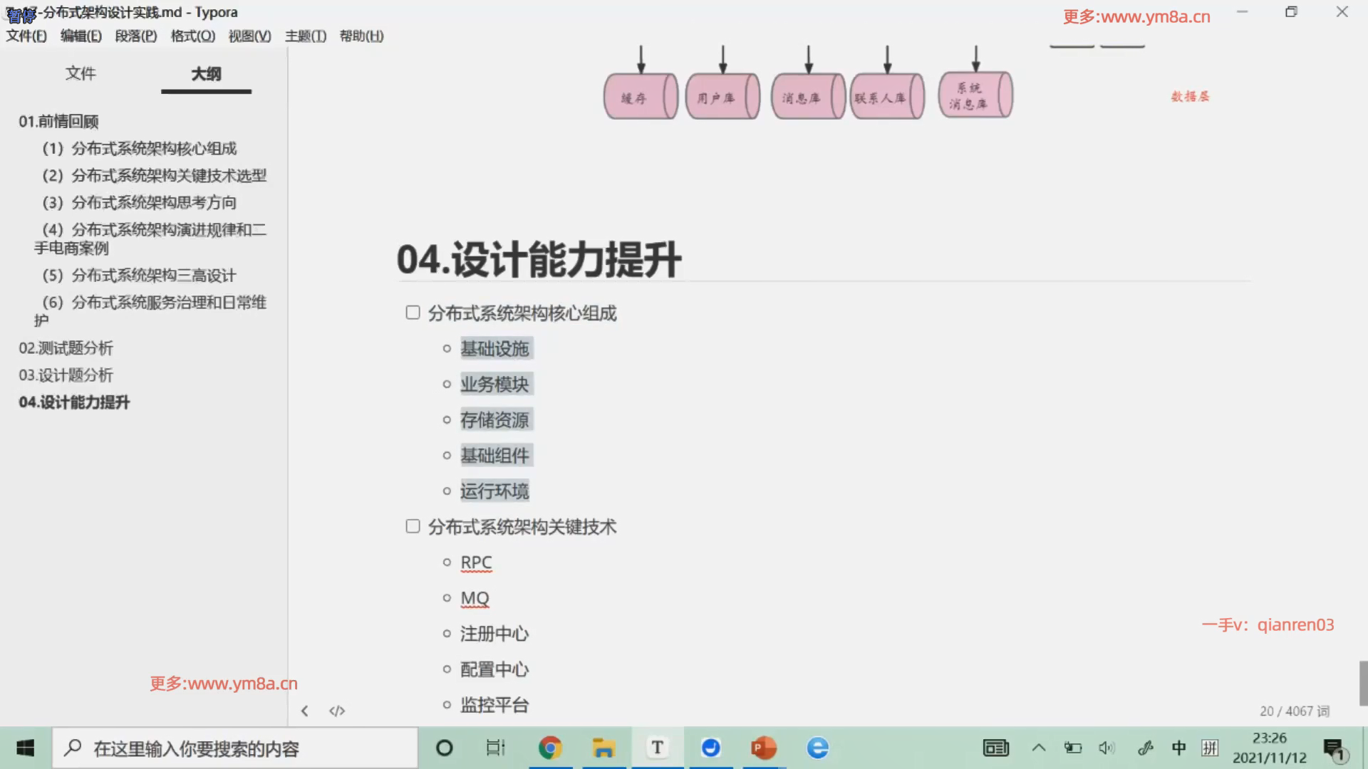Toggle source code mode icon
This screenshot has height=769, width=1368.
click(x=337, y=711)
